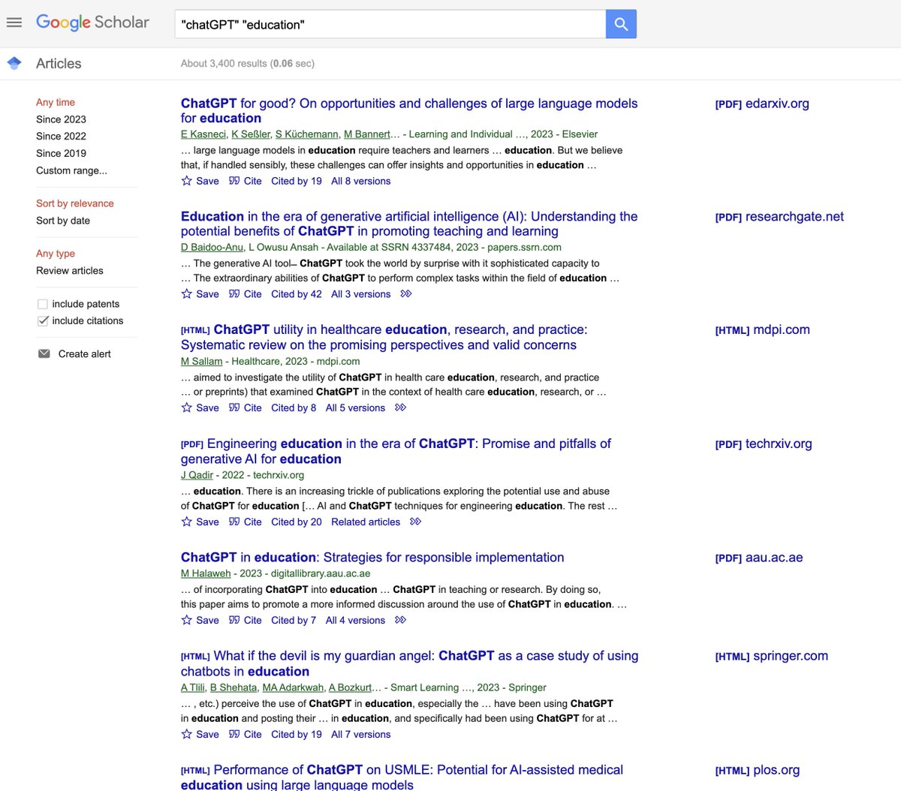Select Any type filter

[x=56, y=254]
